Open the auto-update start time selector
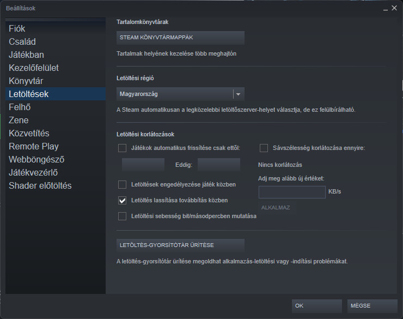The width and height of the screenshot is (403, 319). [143, 165]
